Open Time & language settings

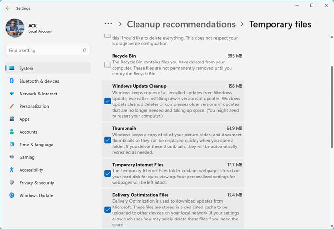click(36, 145)
